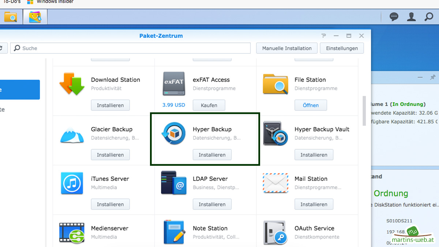Open the user account options icon
This screenshot has width=439, height=247.
point(412,17)
